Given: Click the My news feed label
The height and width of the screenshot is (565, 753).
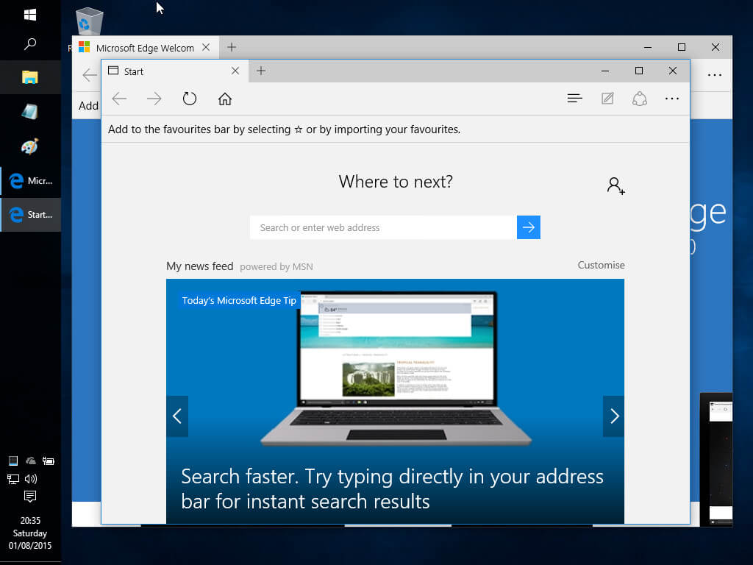Looking at the screenshot, I should coord(200,266).
